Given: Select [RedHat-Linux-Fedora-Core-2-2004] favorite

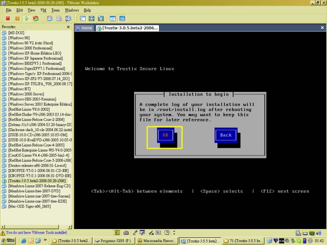Looking at the screenshot, I should (x=36, y=120).
